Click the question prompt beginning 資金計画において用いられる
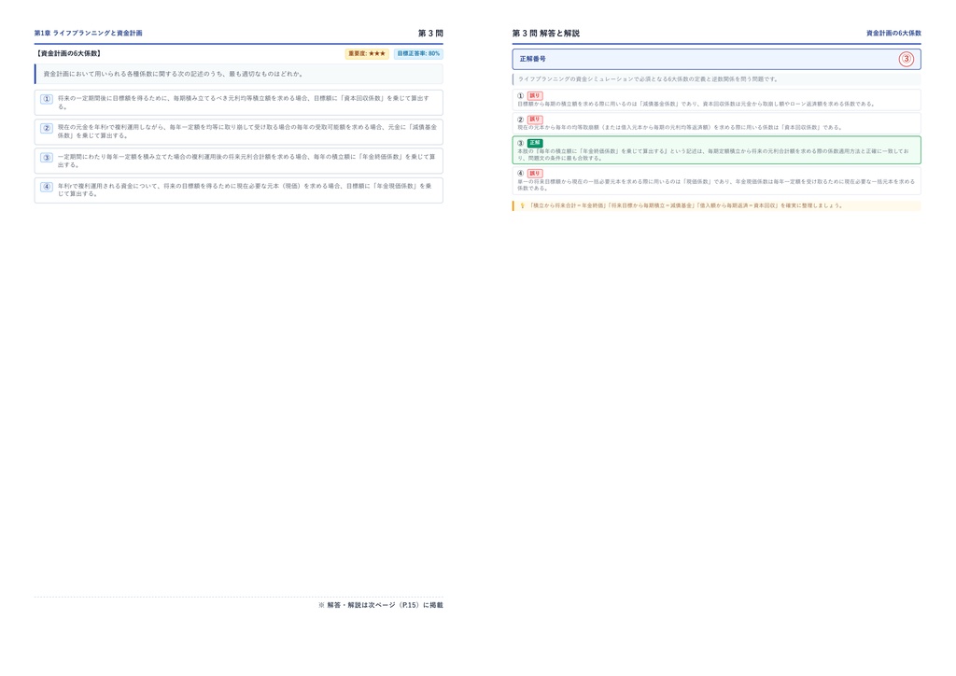This screenshot has width=956, height=676. tap(173, 74)
